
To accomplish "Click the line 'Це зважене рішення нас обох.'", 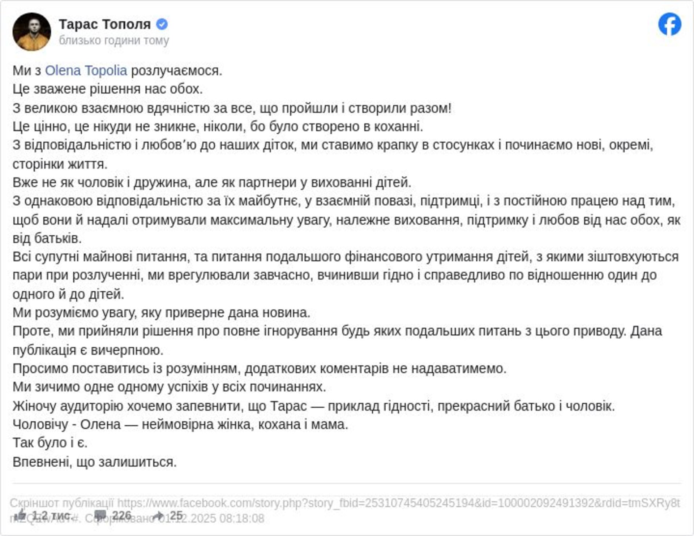I will tap(108, 89).
